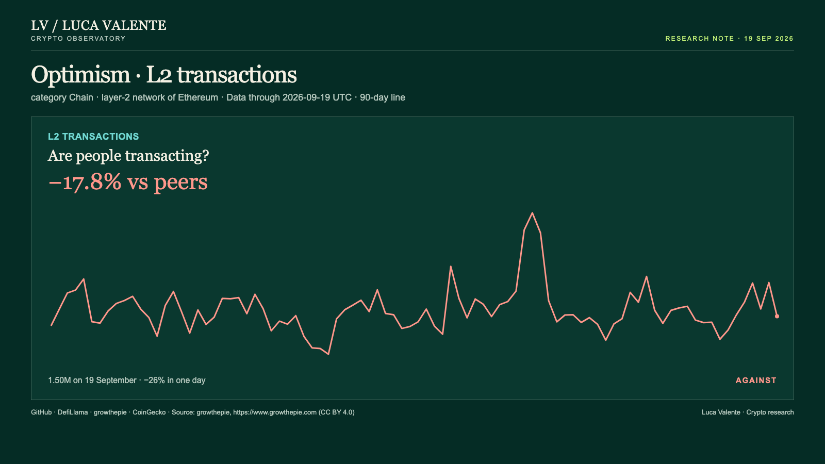Screen dimensions: 825x464
Task: Open the GitHub link in footer
Action: pyautogui.click(x=41, y=412)
